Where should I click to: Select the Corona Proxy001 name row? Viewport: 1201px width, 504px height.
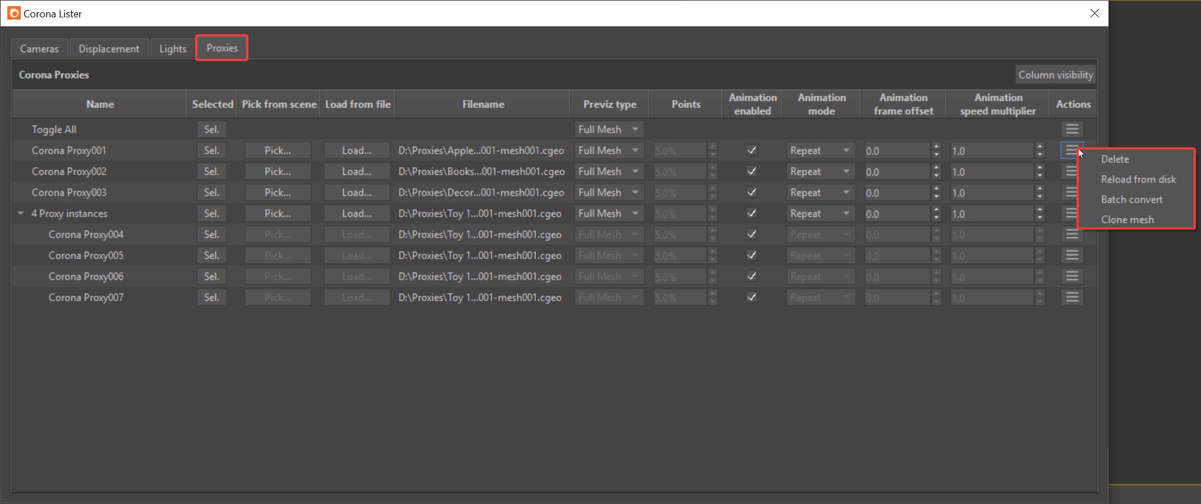[69, 151]
